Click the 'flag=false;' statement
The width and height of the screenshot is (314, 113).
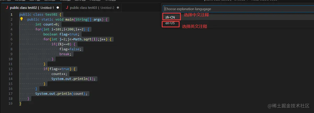pyautogui.click(x=70, y=49)
